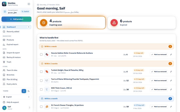Image resolution: width=180 pixels, height=112 pixels.
Task: Click the Hanuta wafer product thumbnail
Action: point(47,55)
